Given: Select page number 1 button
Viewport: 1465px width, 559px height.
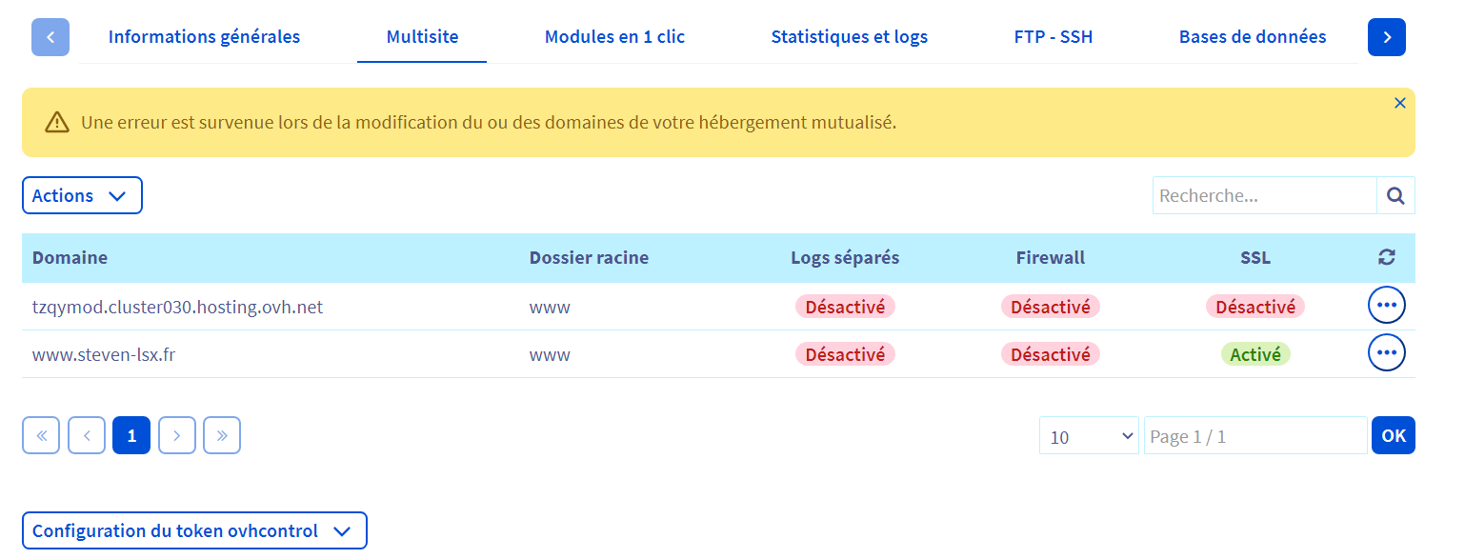Looking at the screenshot, I should click(x=131, y=435).
